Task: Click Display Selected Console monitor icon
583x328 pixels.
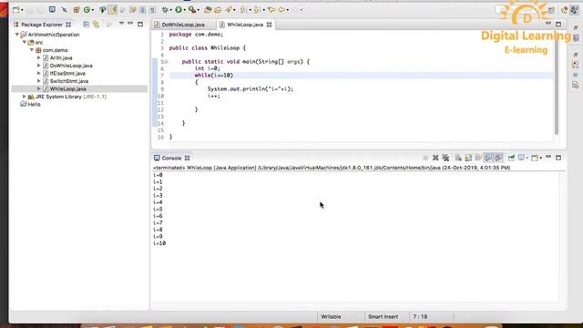Action: coord(522,158)
